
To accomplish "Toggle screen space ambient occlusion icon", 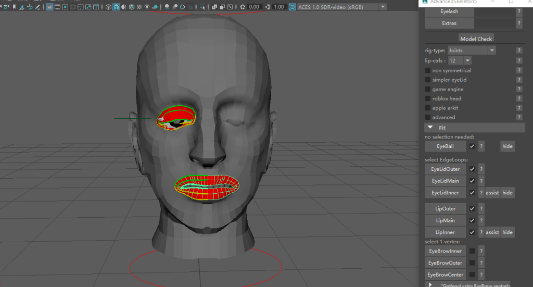I will click(167, 7).
